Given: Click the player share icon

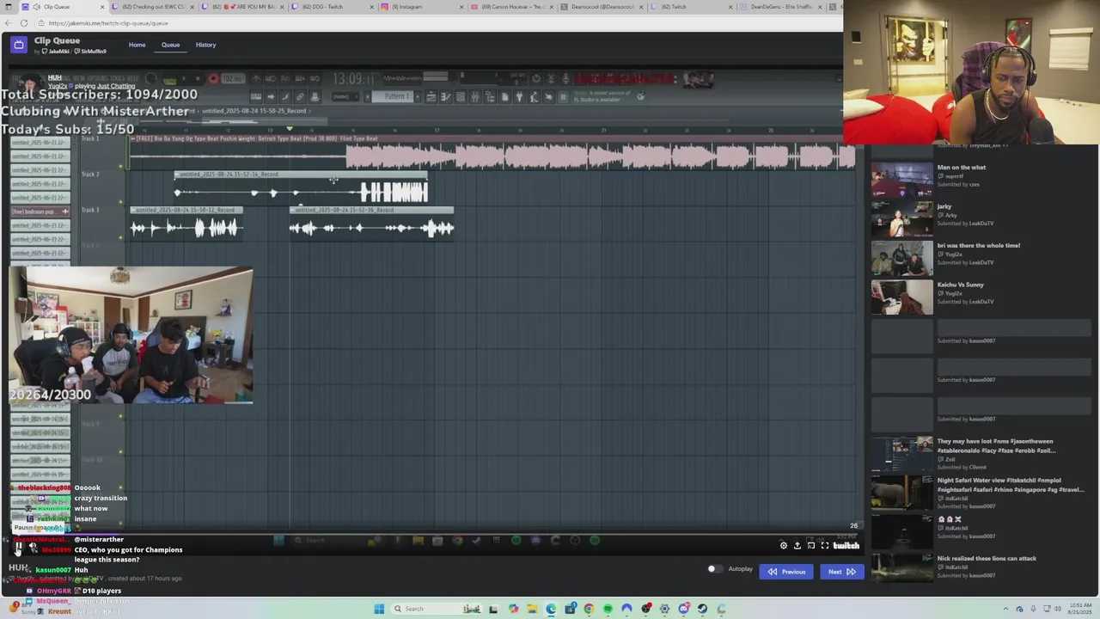Looking at the screenshot, I should coord(797,546).
